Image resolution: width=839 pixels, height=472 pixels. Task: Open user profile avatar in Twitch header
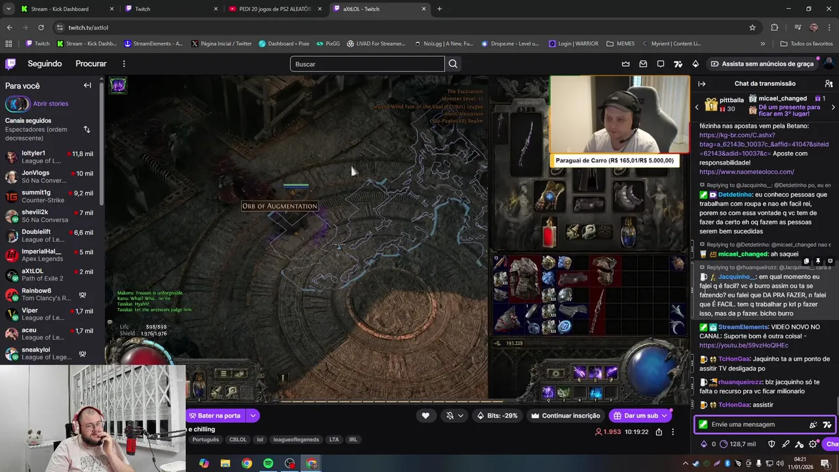(x=829, y=64)
